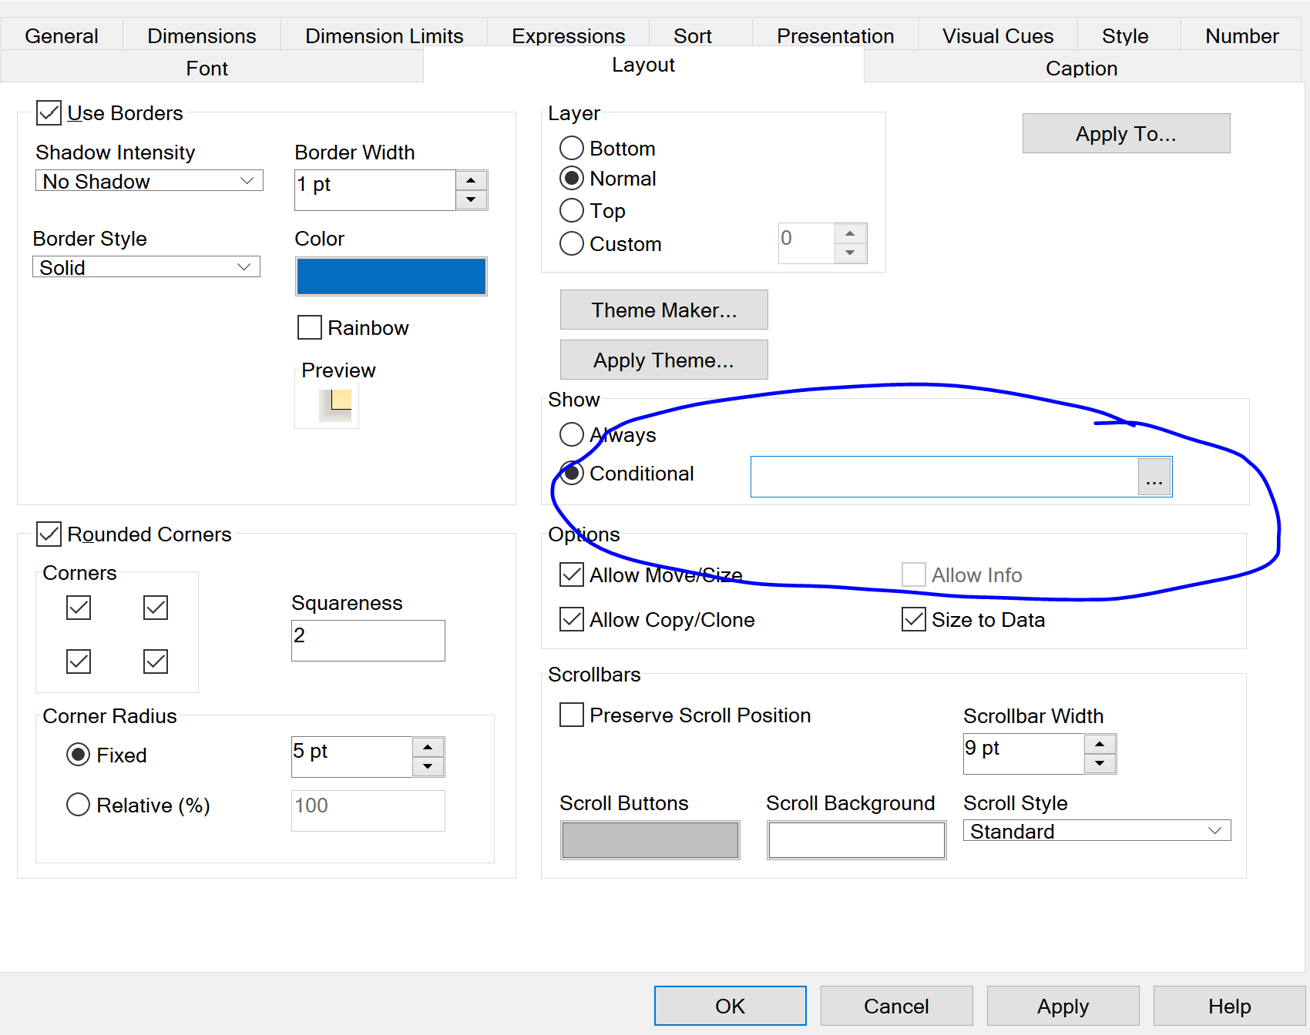Open the General tab

(62, 35)
